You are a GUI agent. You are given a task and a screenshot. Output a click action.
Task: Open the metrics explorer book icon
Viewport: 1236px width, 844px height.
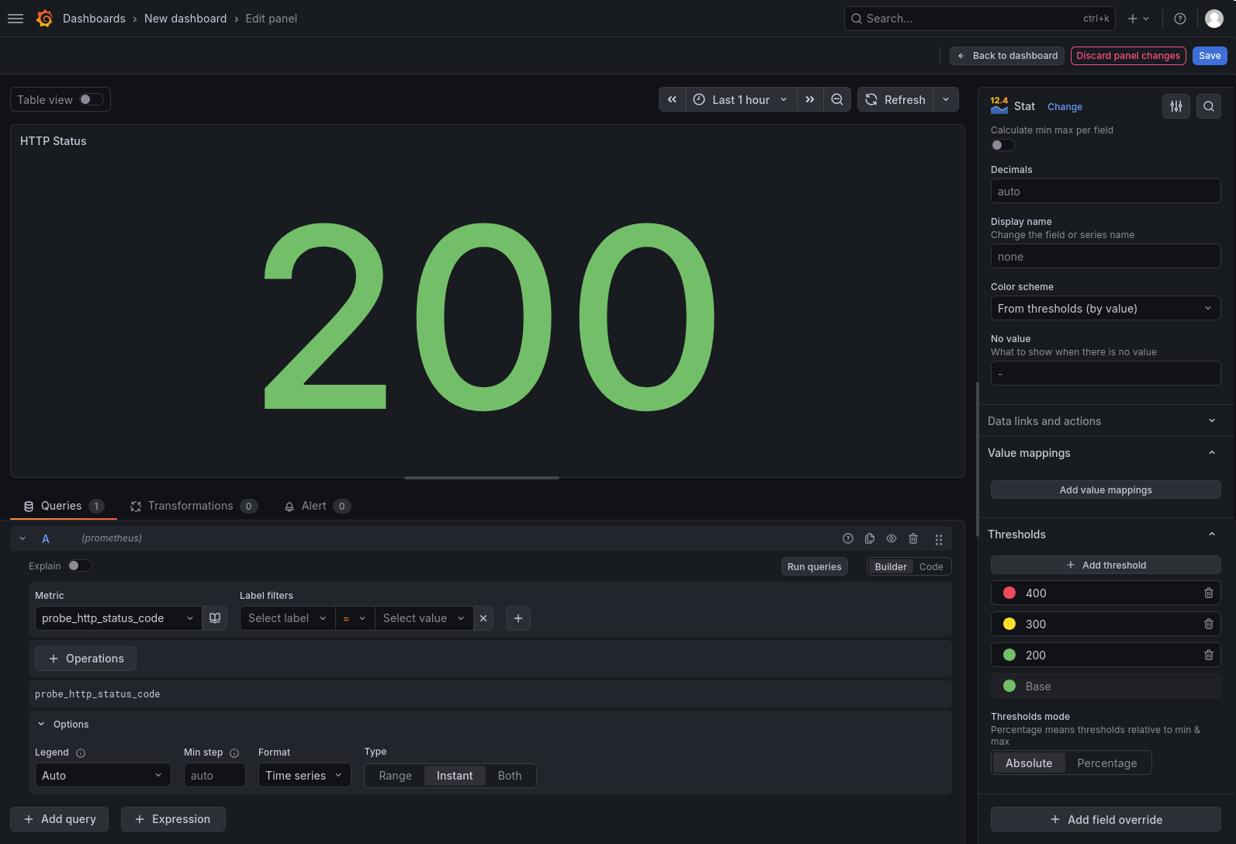coord(215,618)
